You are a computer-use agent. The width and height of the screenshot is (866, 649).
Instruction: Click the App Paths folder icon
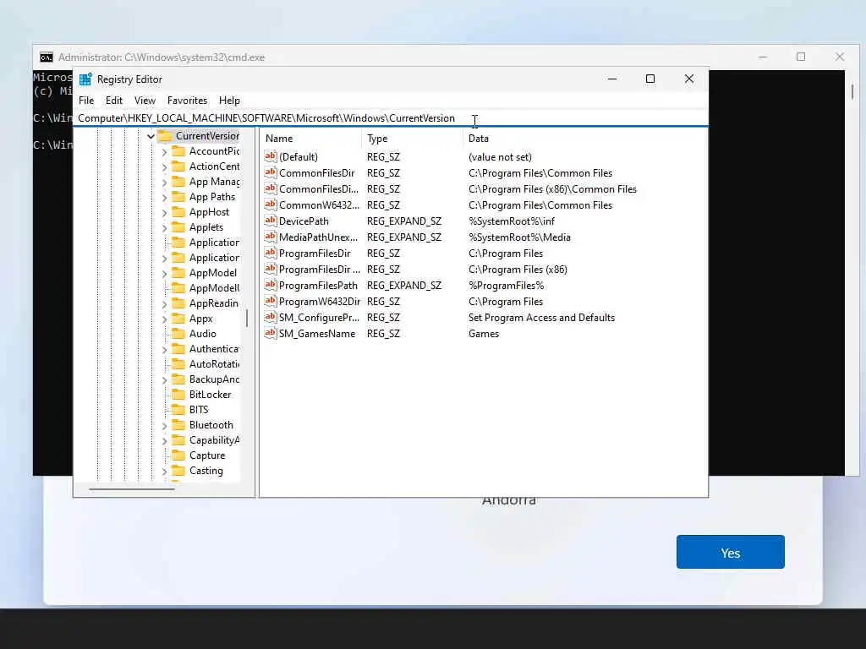pos(178,196)
